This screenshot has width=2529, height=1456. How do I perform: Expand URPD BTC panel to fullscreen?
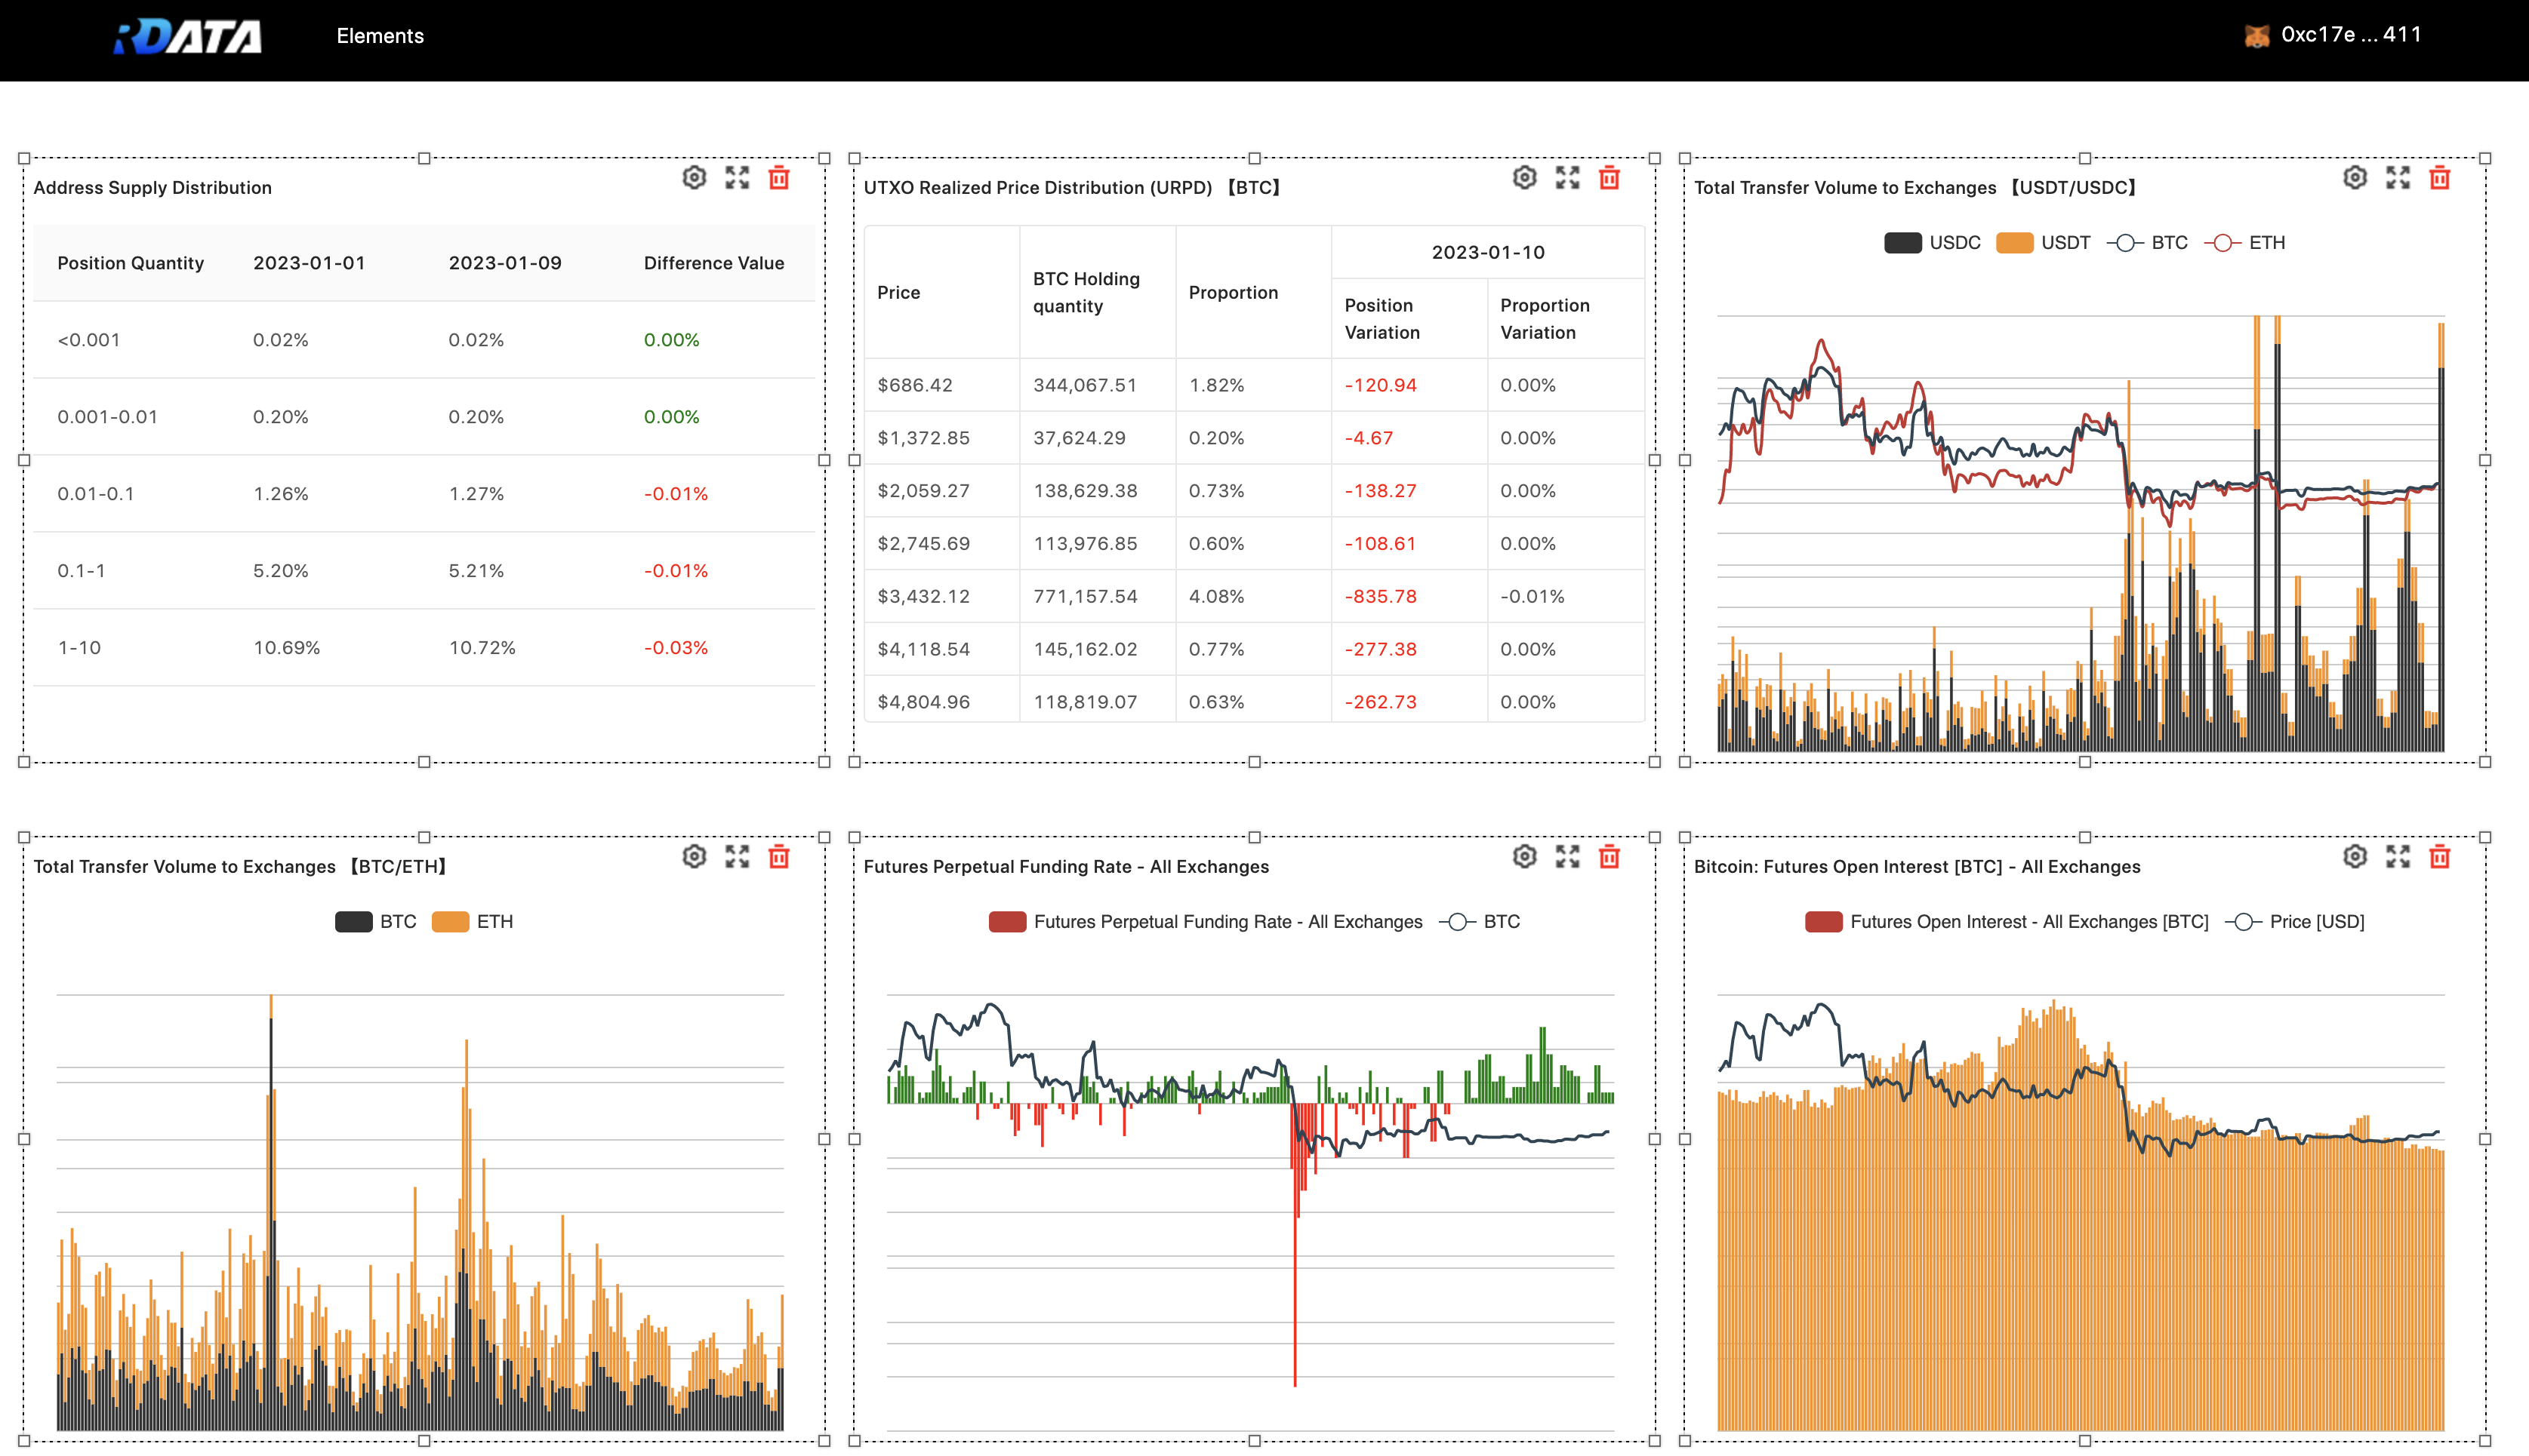click(x=1566, y=178)
